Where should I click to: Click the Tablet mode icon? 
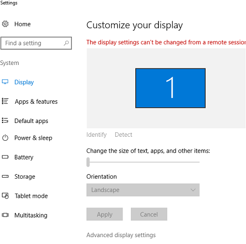click(5, 196)
